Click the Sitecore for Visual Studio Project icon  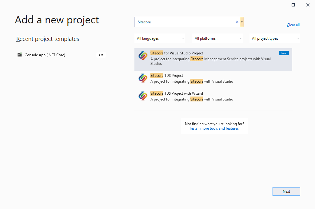[x=143, y=56]
